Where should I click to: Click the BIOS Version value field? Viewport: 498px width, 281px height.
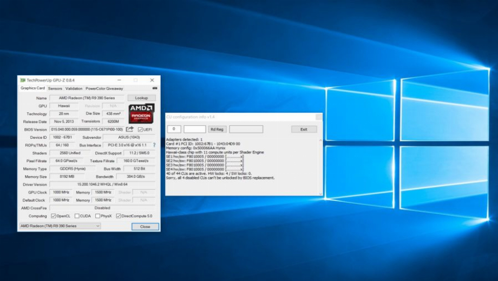pyautogui.click(x=87, y=129)
